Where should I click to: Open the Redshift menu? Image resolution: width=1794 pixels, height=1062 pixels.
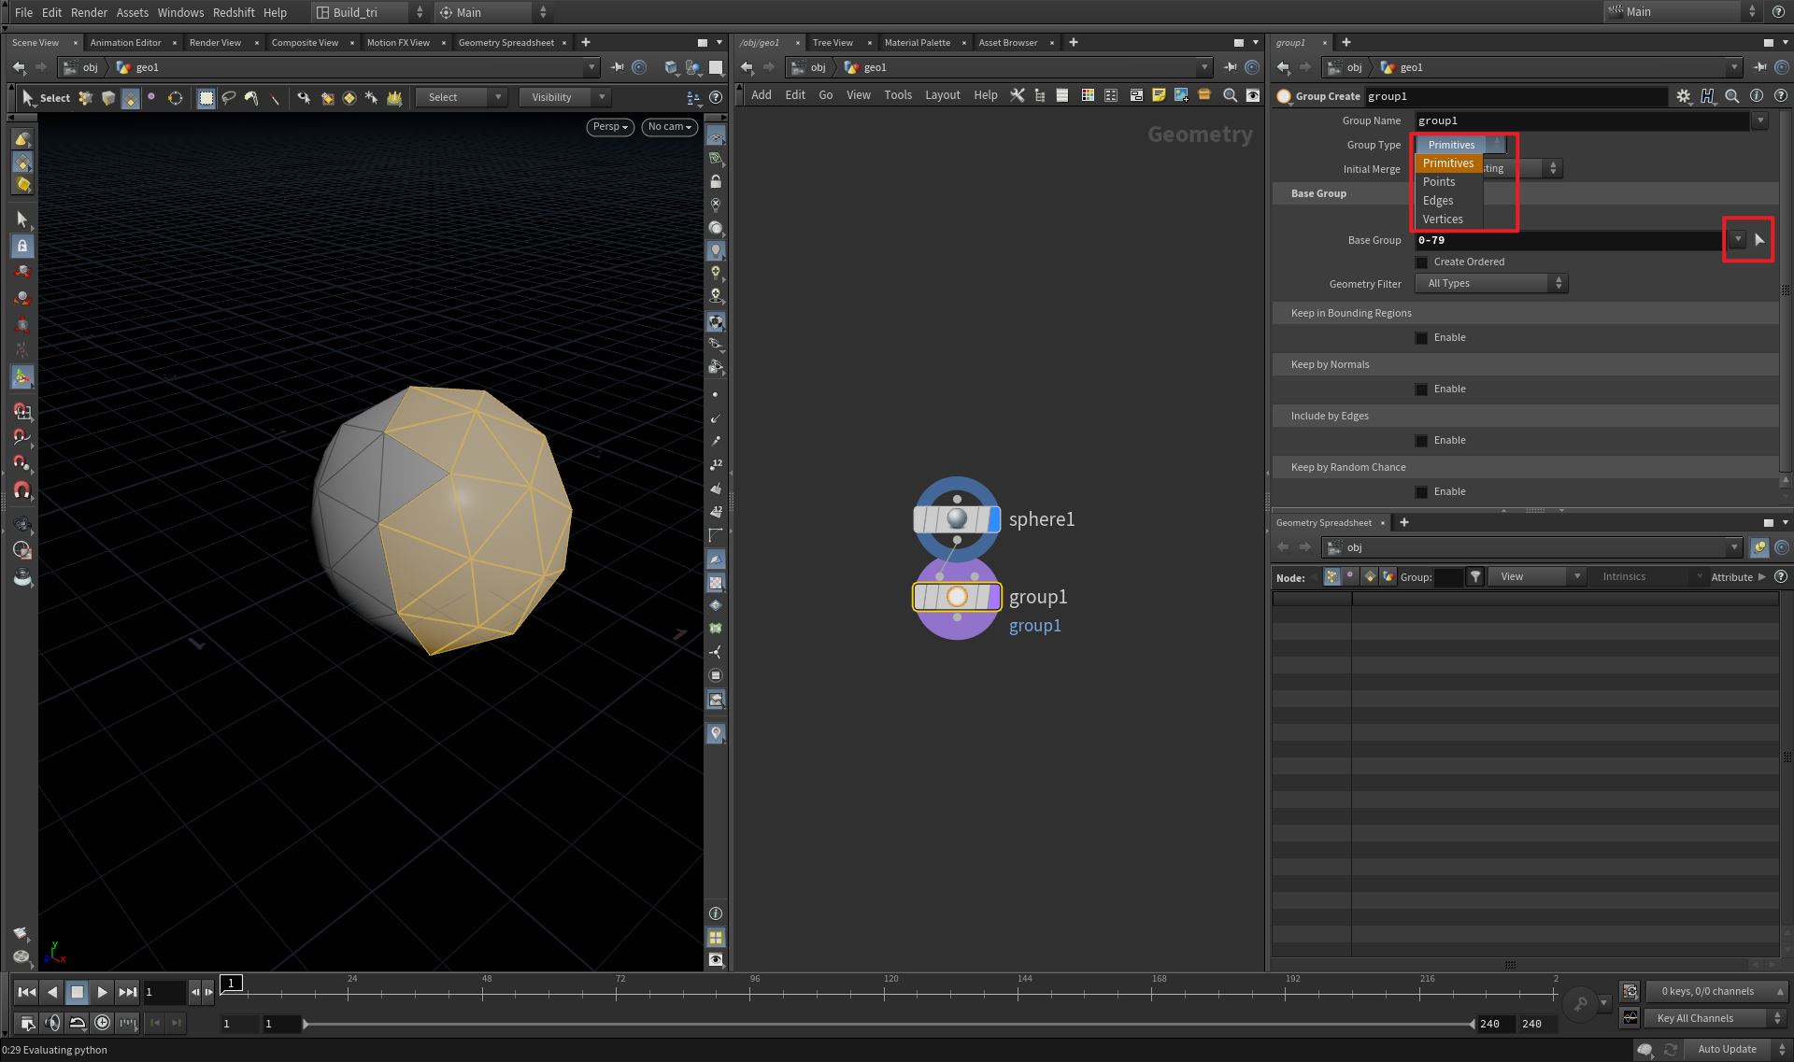234,12
